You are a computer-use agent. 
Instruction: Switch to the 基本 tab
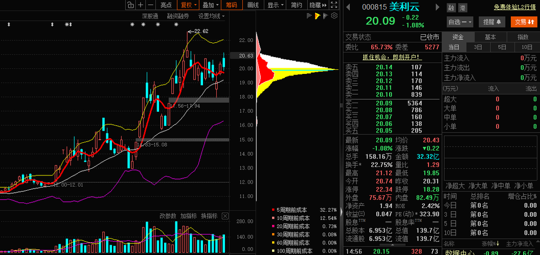pos(490,37)
